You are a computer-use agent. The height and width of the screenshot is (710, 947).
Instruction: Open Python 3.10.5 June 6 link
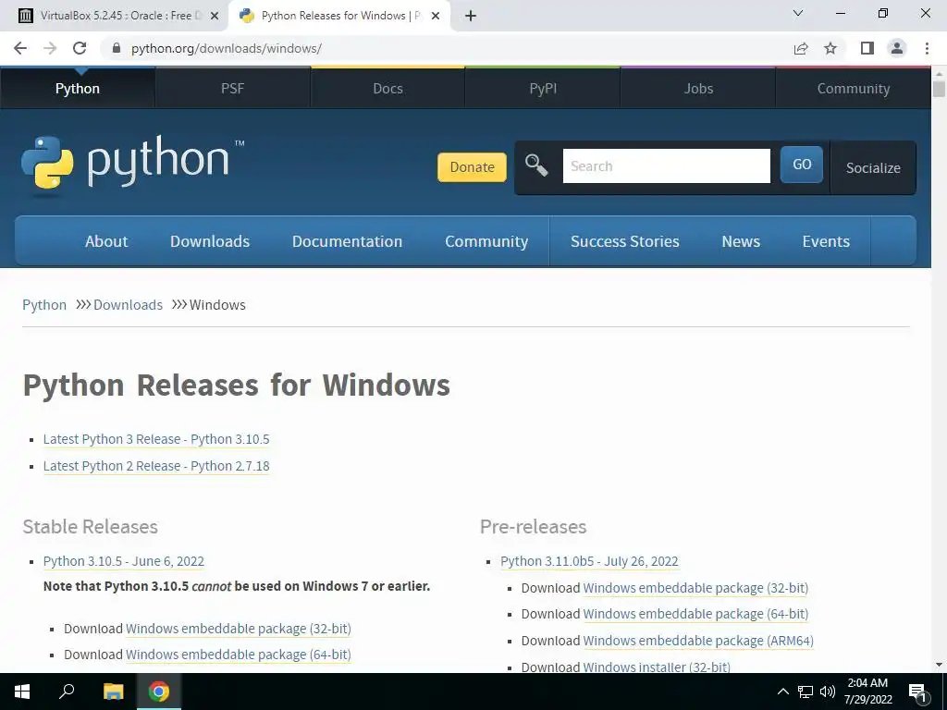(124, 561)
